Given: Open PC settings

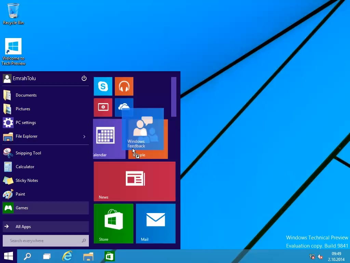Looking at the screenshot, I should tap(45, 123).
